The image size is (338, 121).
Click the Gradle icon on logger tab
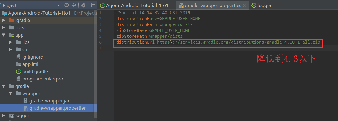(254, 5)
